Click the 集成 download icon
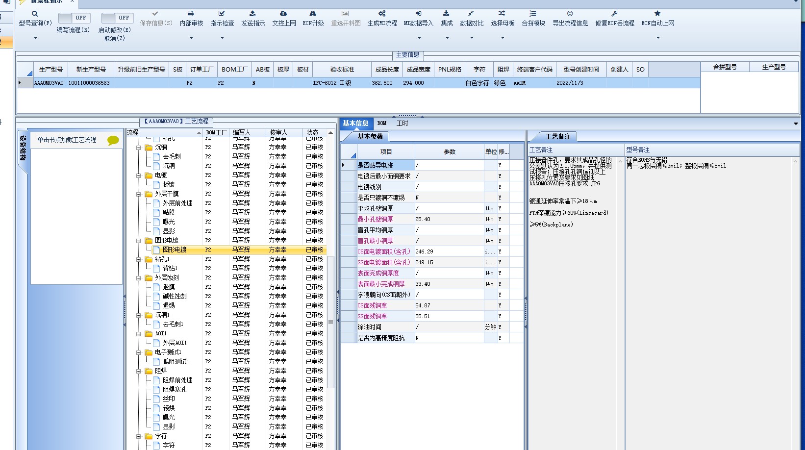This screenshot has width=805, height=450. point(446,14)
